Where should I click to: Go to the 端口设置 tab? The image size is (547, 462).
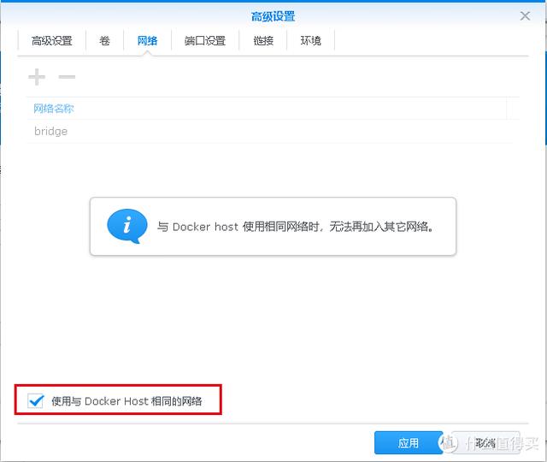pyautogui.click(x=205, y=41)
